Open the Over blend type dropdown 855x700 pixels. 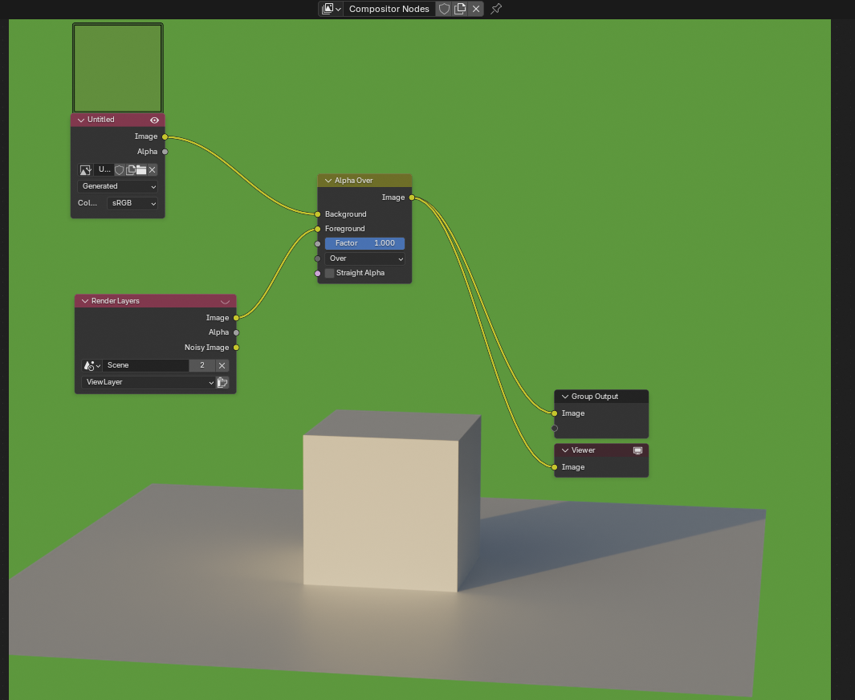(x=365, y=258)
